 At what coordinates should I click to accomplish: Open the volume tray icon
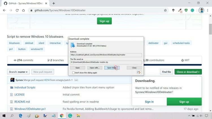[x=201, y=116]
